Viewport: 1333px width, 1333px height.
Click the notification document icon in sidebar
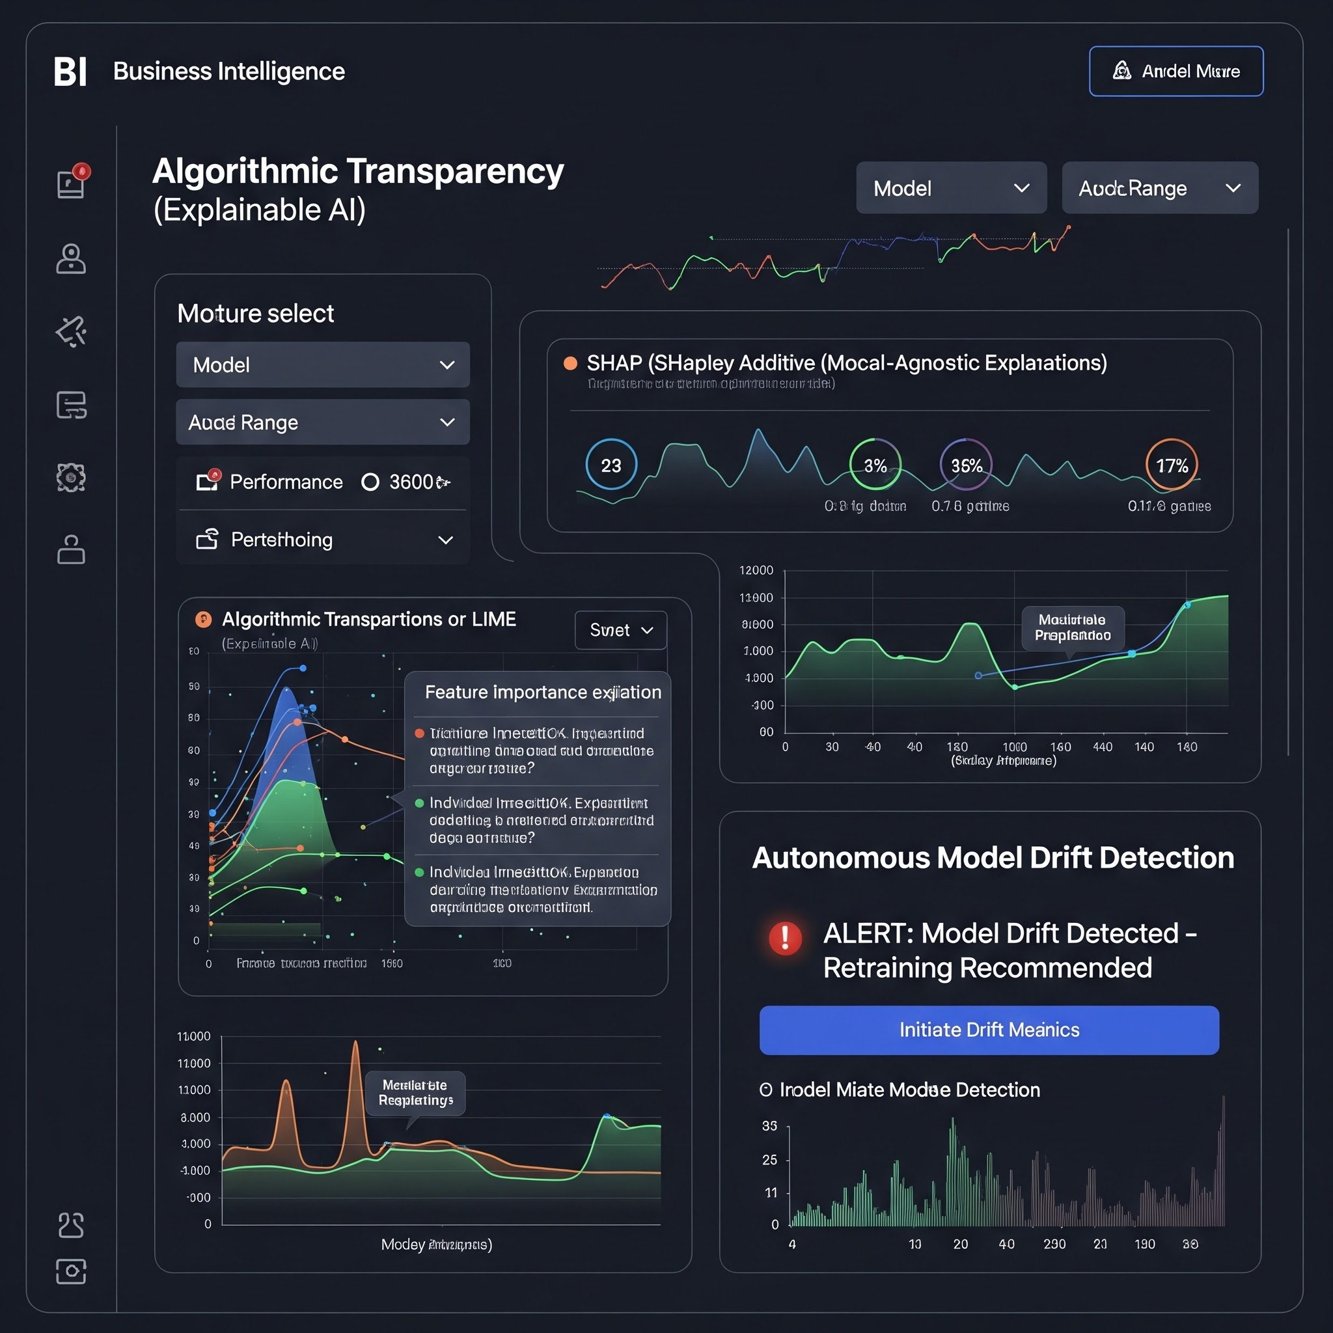point(71,184)
